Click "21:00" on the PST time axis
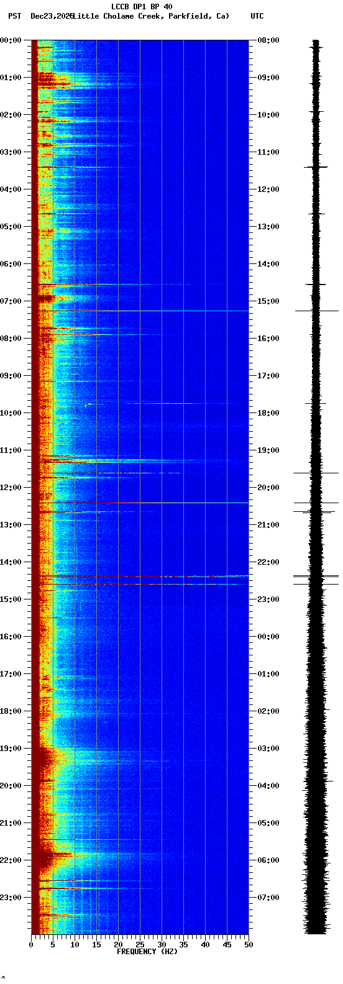The image size is (343, 984). pyautogui.click(x=11, y=823)
